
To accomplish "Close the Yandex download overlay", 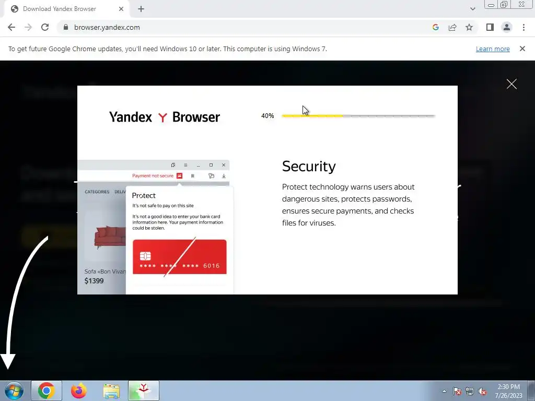I will tap(511, 84).
